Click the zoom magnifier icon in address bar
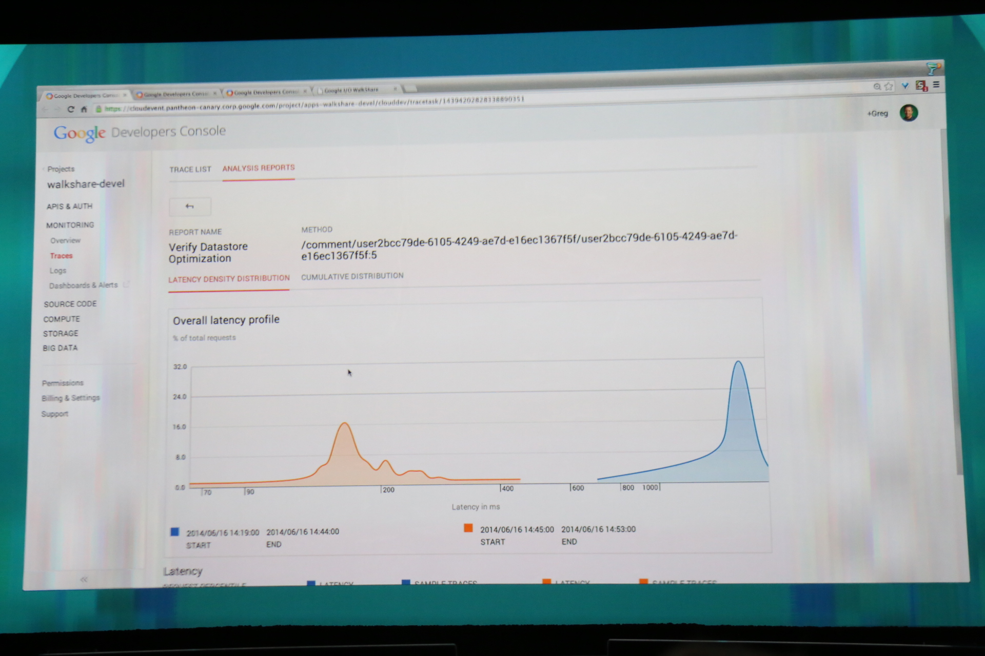This screenshot has height=656, width=985. [x=877, y=87]
